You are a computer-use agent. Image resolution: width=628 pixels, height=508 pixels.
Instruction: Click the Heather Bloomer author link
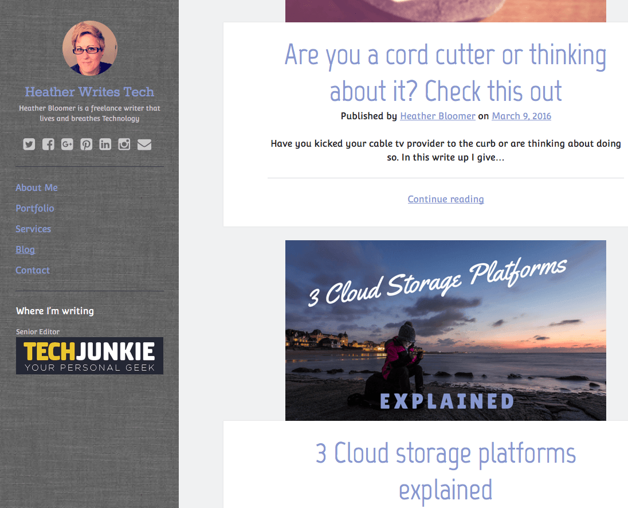tap(438, 116)
